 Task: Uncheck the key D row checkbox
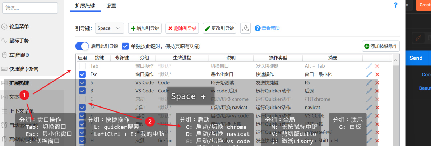(82, 107)
